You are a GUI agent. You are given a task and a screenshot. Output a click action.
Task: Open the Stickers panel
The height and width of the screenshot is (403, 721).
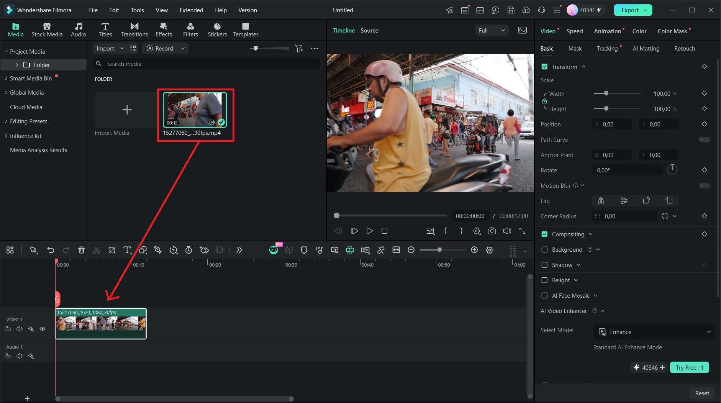[217, 30]
